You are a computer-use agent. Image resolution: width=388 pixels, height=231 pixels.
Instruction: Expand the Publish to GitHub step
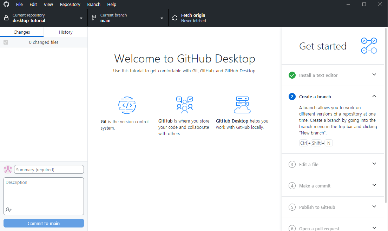coord(374,206)
